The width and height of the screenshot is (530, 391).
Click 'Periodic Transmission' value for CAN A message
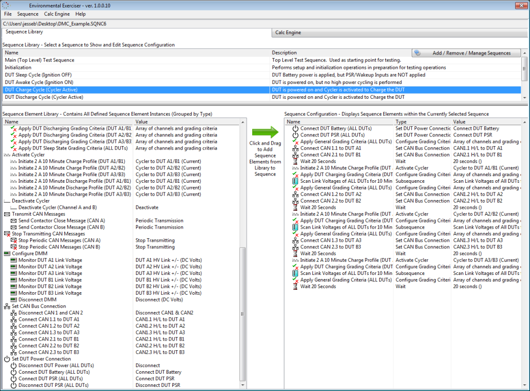coord(160,221)
